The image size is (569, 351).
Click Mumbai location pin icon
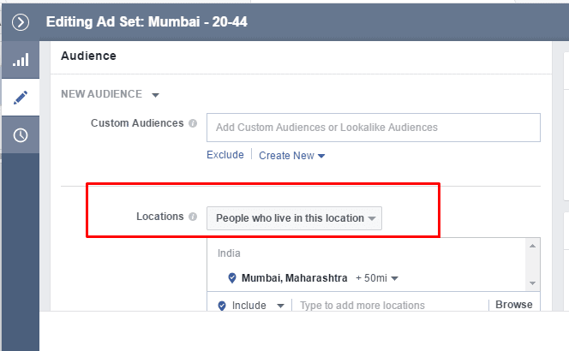tap(232, 278)
